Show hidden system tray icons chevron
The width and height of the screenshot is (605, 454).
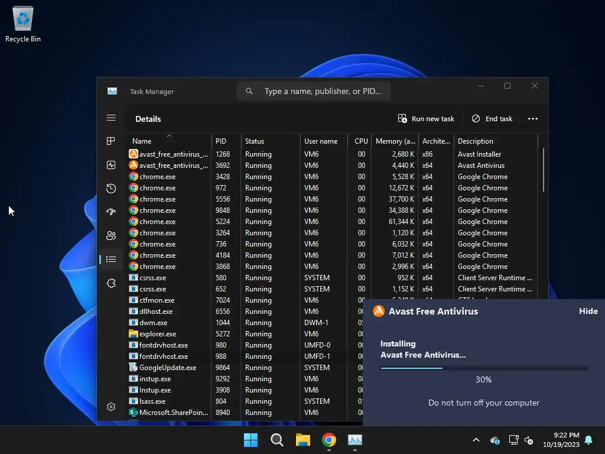click(476, 440)
